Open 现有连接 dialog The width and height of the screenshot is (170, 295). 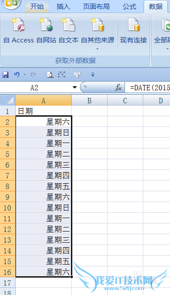tap(133, 31)
